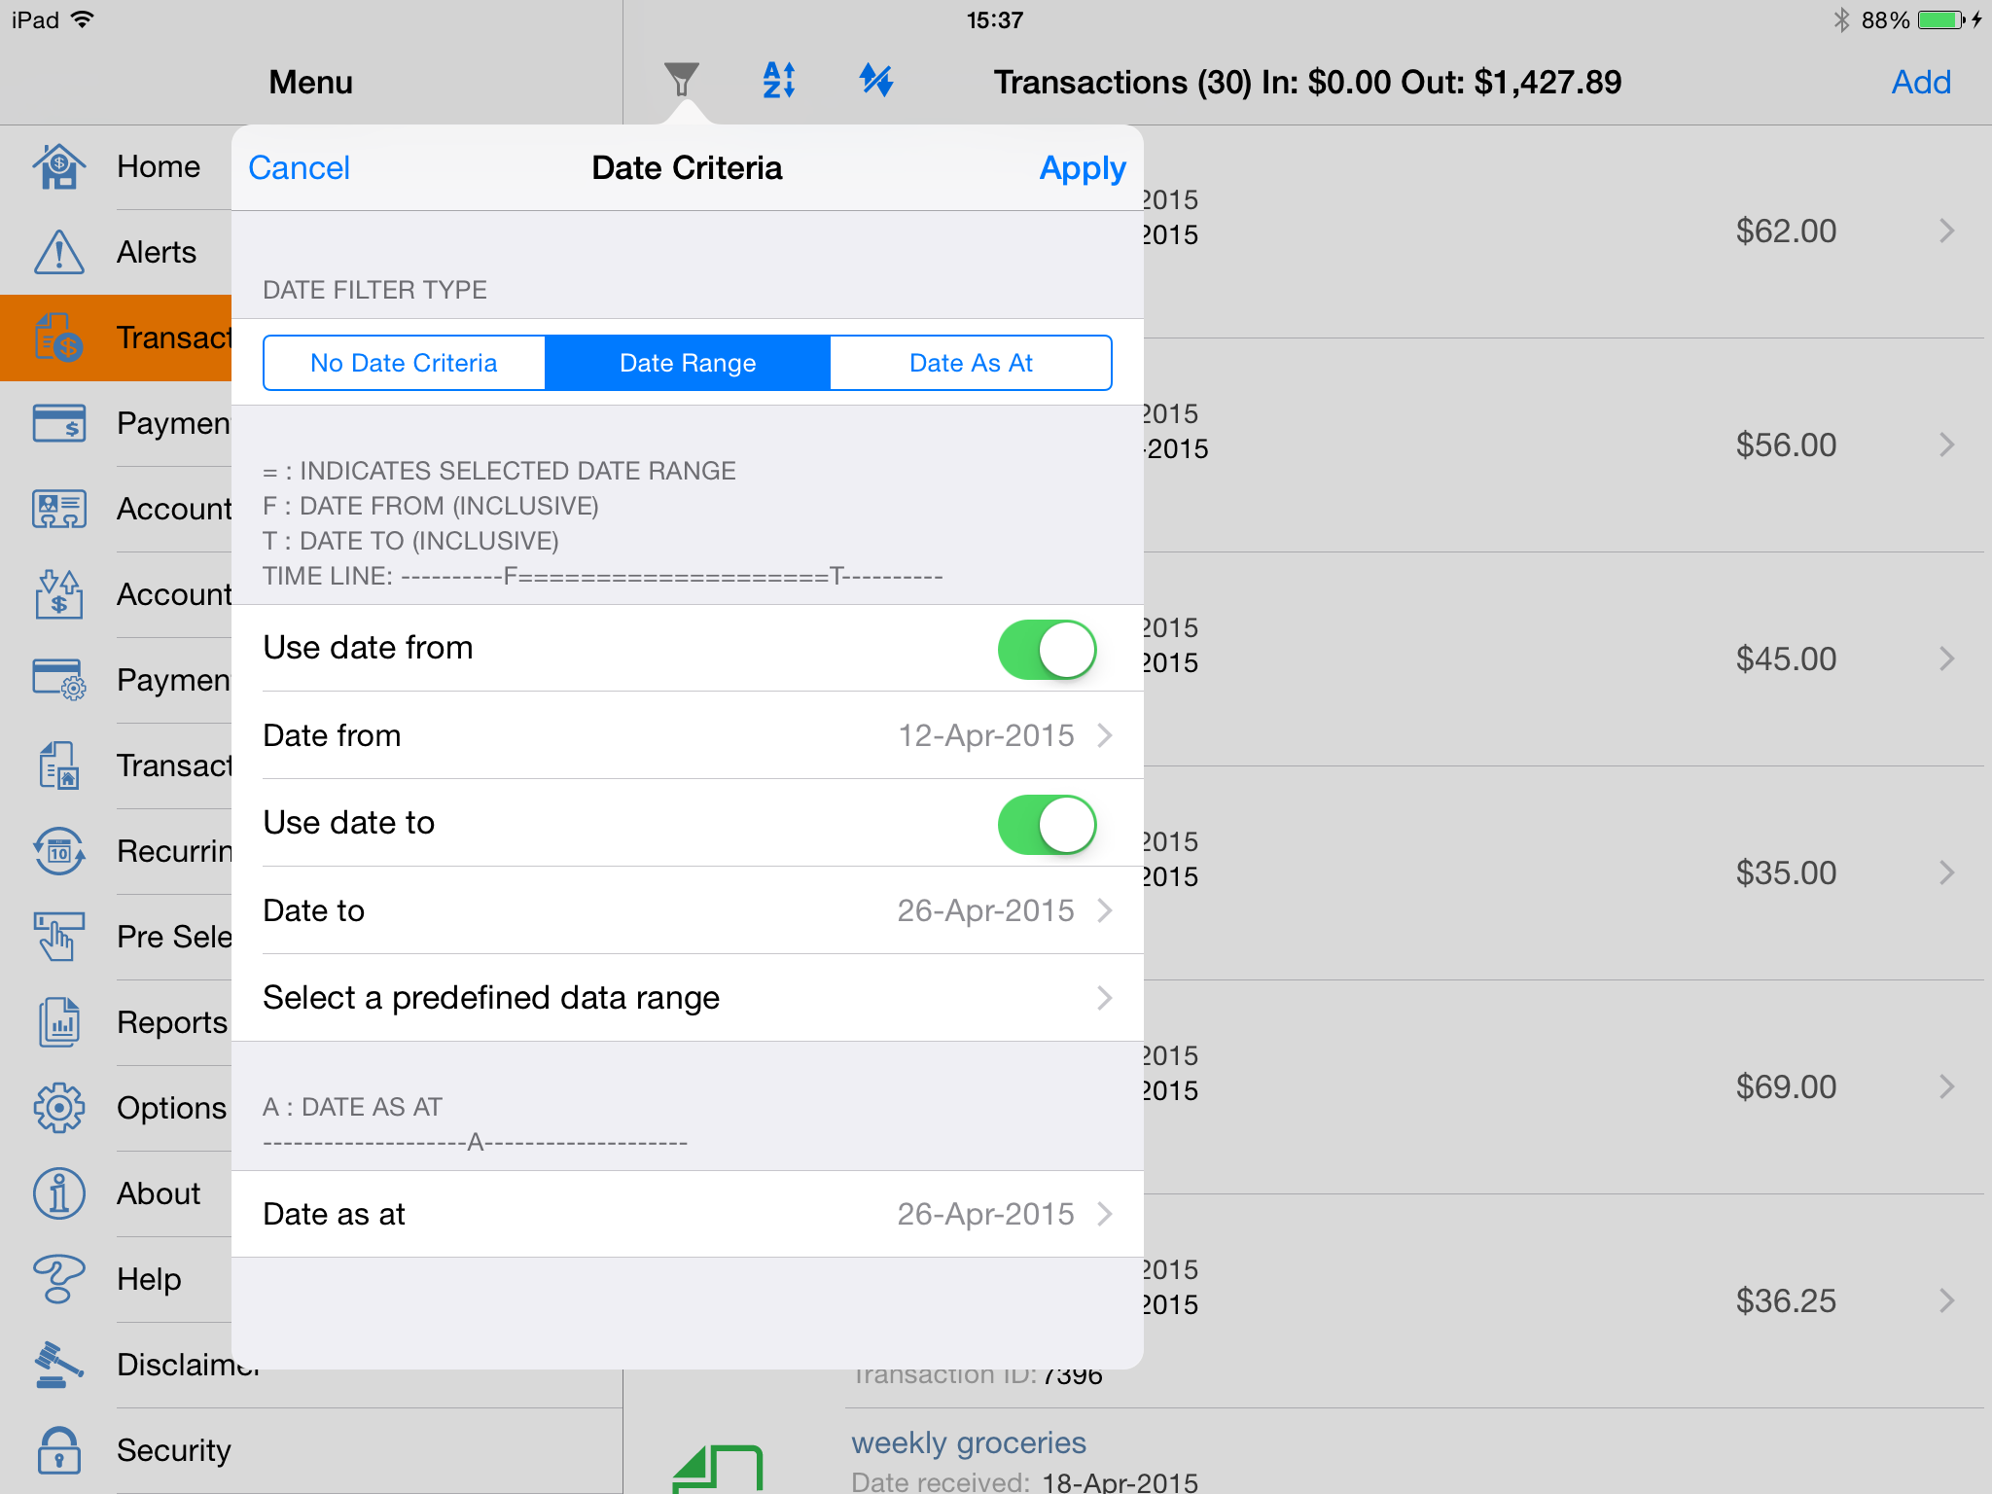Open Date to 26-Apr-2015 picker
1992x1494 pixels.
pos(687,910)
